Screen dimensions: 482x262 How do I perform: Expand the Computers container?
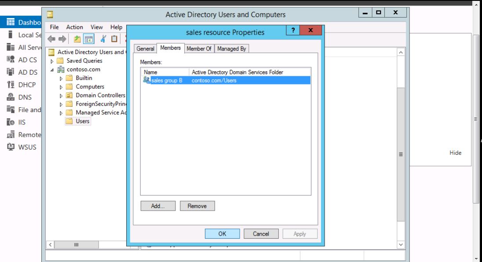61,87
